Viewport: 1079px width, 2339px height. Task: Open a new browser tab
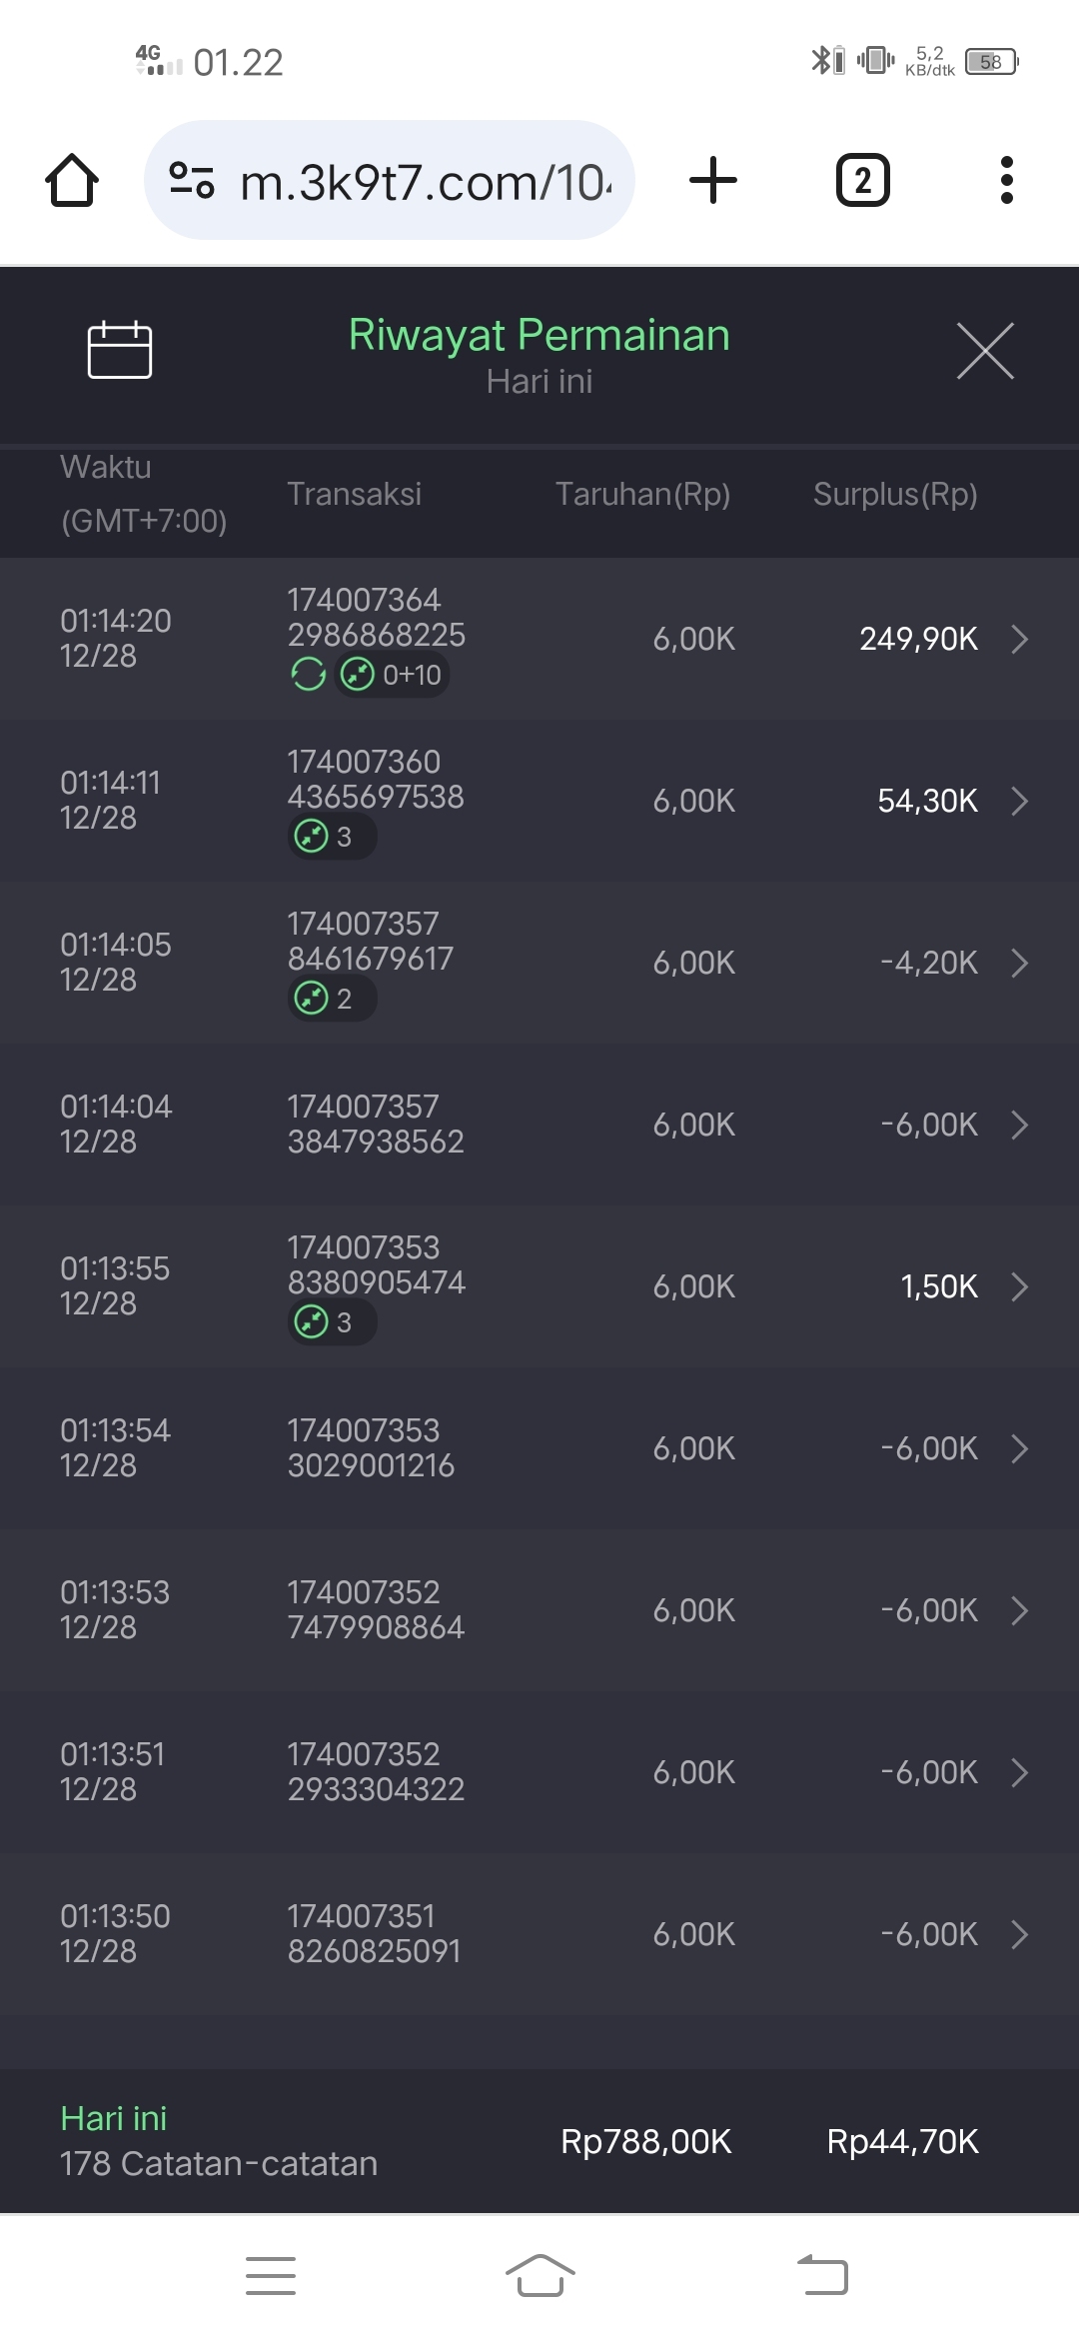[x=713, y=181]
